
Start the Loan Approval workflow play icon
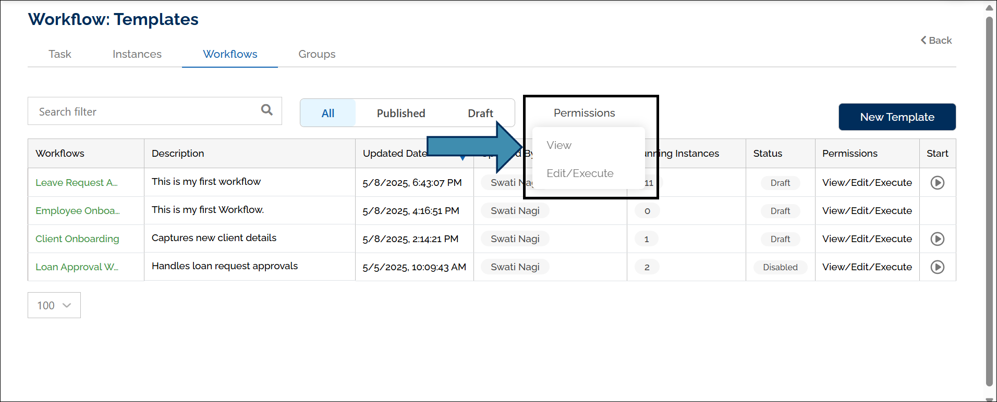pos(937,267)
